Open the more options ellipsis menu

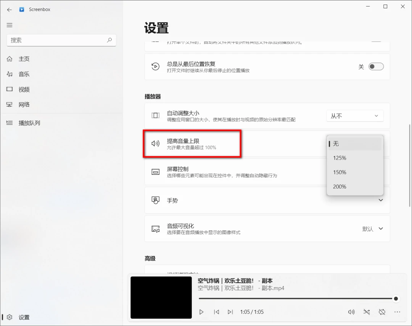click(397, 312)
